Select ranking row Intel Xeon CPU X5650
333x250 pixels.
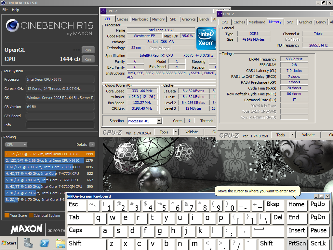pyautogui.click(x=49, y=160)
